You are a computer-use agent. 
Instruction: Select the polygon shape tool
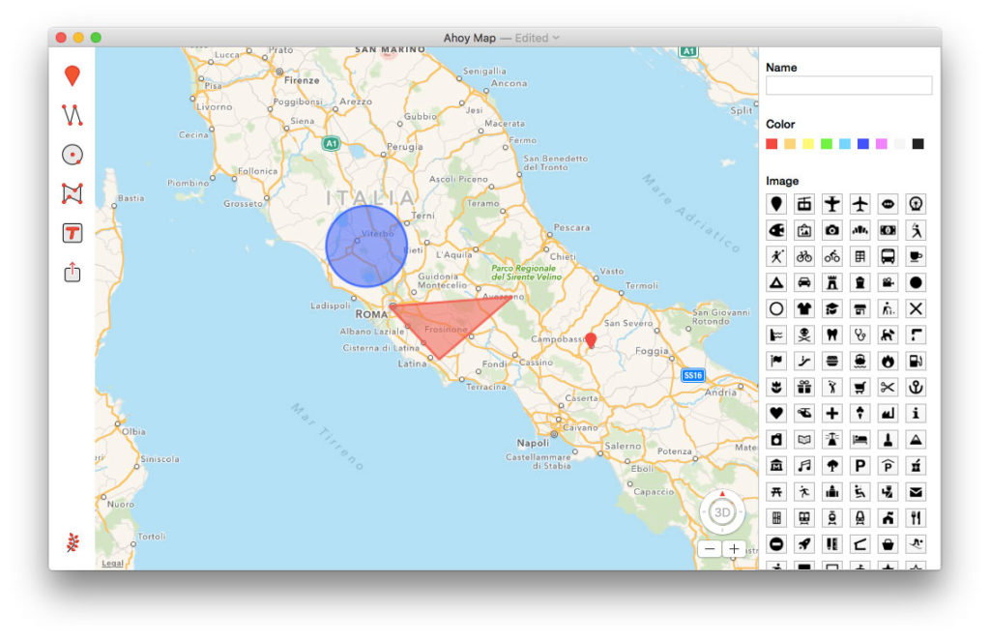(x=72, y=193)
